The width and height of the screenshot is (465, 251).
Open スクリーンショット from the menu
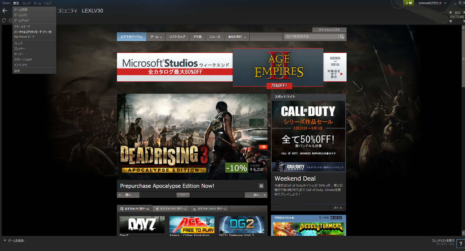click(34, 60)
